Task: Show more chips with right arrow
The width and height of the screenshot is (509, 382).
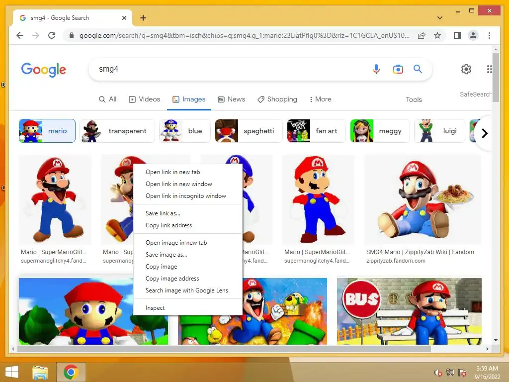Action: click(x=484, y=133)
